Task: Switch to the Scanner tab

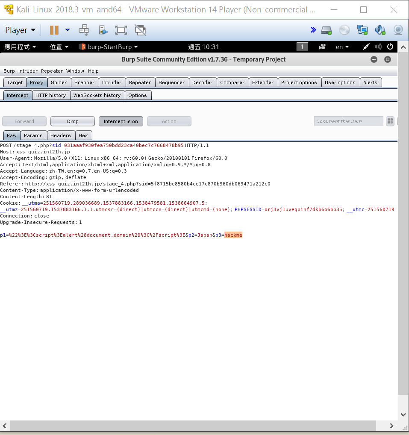Action: click(x=84, y=82)
